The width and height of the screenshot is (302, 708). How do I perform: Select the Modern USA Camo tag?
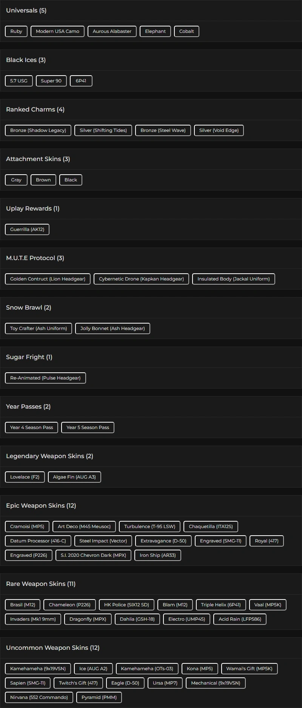(57, 31)
